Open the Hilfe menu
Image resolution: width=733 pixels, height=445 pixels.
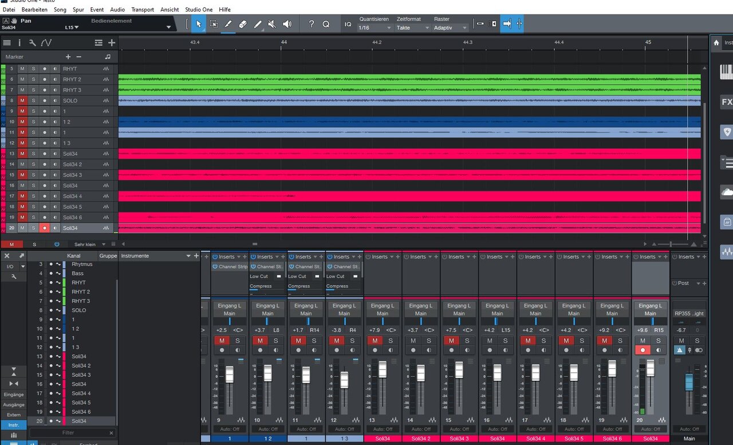click(x=225, y=10)
